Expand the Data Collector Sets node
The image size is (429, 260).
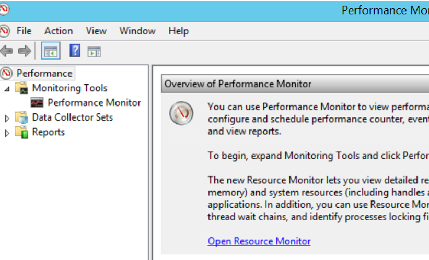[7, 119]
